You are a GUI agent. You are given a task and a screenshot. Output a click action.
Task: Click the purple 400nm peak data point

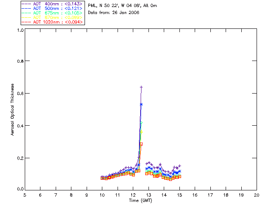click(141, 87)
